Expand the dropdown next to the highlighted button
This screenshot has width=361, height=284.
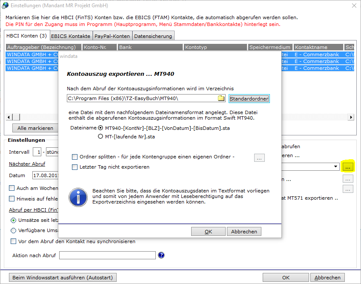tap(336, 166)
